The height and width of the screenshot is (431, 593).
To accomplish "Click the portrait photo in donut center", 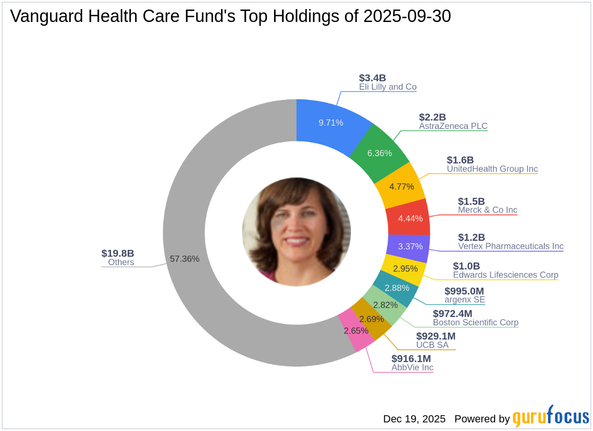I will [x=296, y=232].
